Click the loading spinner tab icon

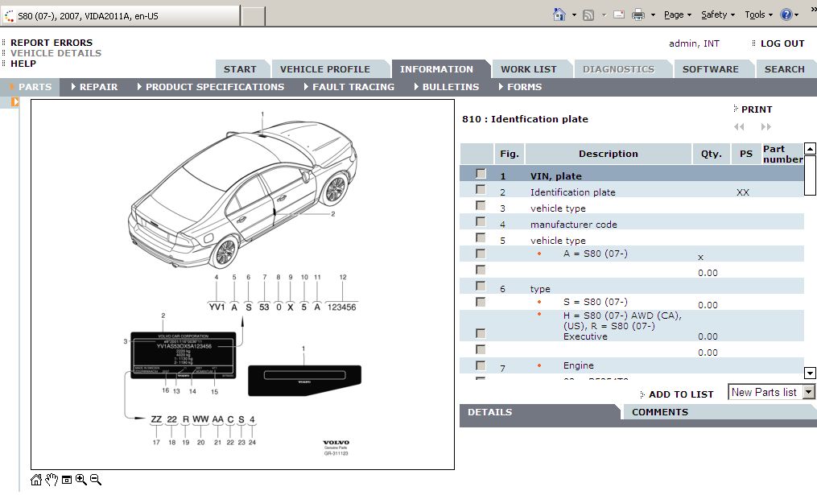tap(10, 16)
